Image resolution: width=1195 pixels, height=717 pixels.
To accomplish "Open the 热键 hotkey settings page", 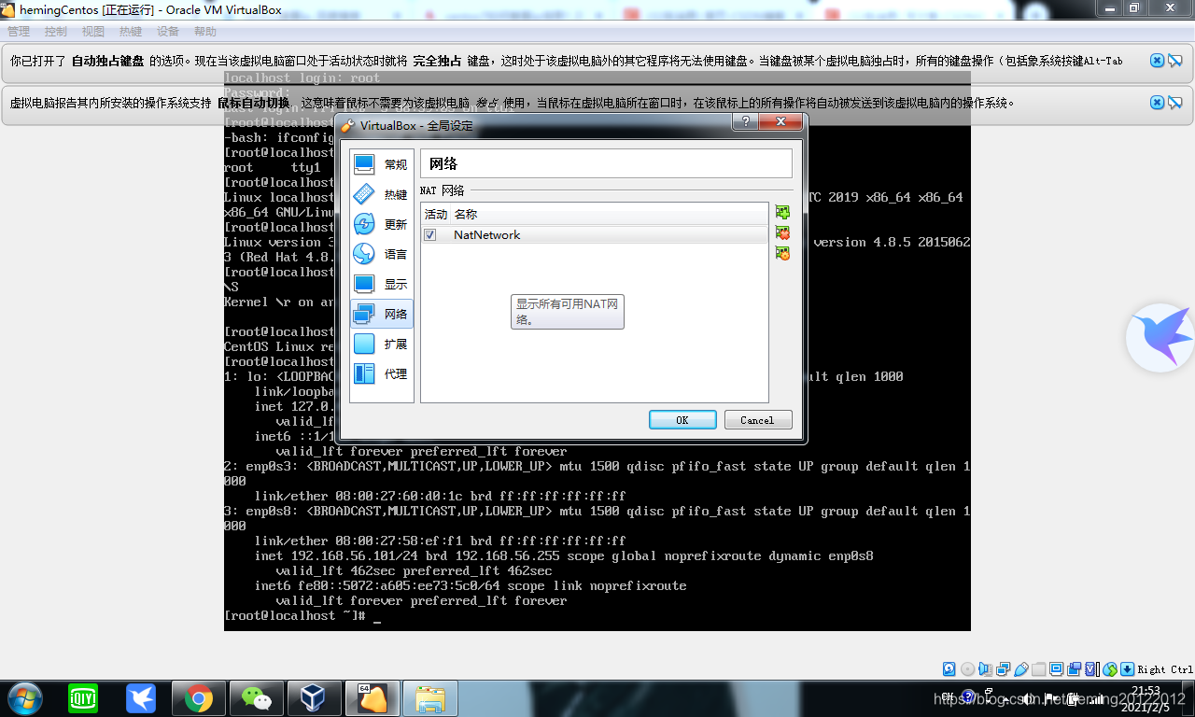I will [382, 194].
